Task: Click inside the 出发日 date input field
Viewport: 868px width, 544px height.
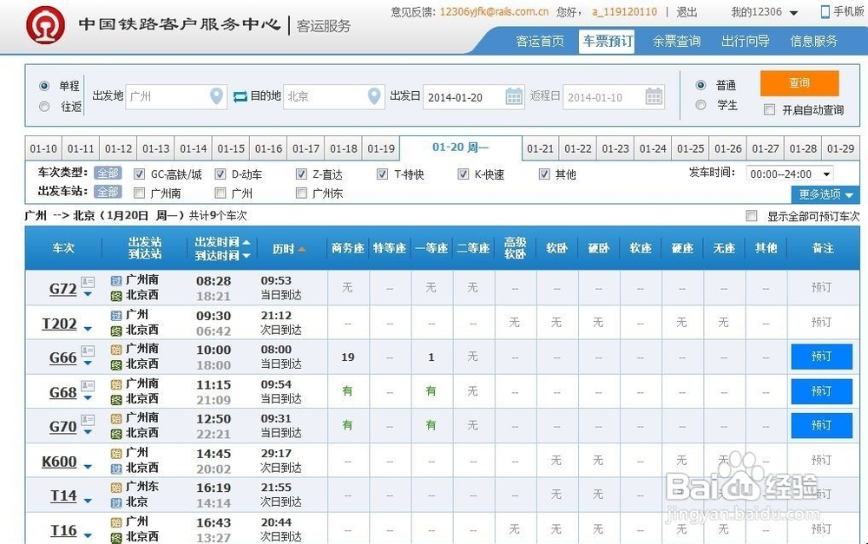Action: (464, 97)
